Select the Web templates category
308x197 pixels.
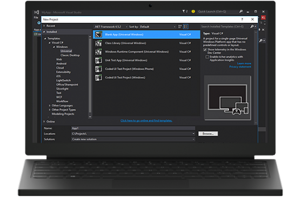(59, 59)
